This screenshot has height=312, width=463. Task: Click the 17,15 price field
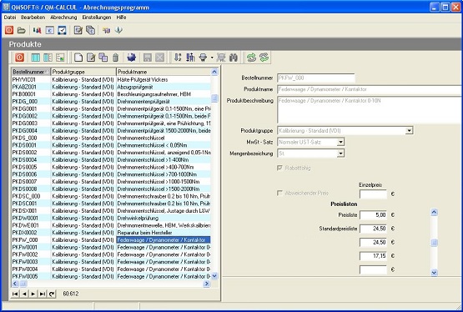[x=373, y=255]
